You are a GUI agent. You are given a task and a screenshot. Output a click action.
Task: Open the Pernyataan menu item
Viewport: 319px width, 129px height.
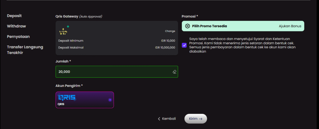pyautogui.click(x=18, y=37)
